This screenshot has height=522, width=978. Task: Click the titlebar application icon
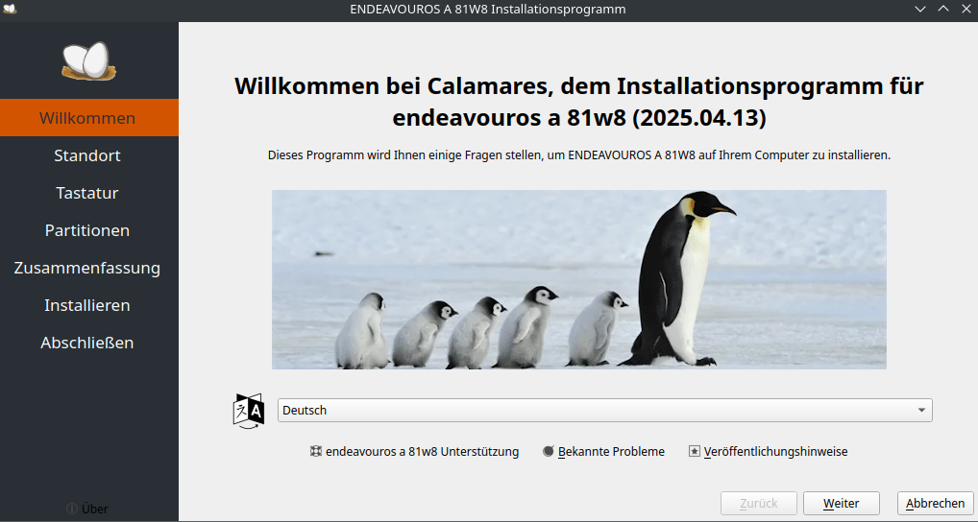(10, 9)
